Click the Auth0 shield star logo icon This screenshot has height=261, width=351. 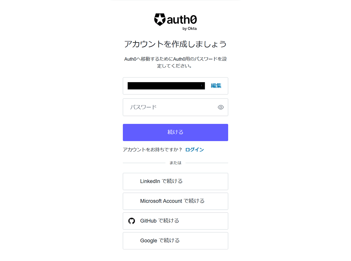pos(160,19)
